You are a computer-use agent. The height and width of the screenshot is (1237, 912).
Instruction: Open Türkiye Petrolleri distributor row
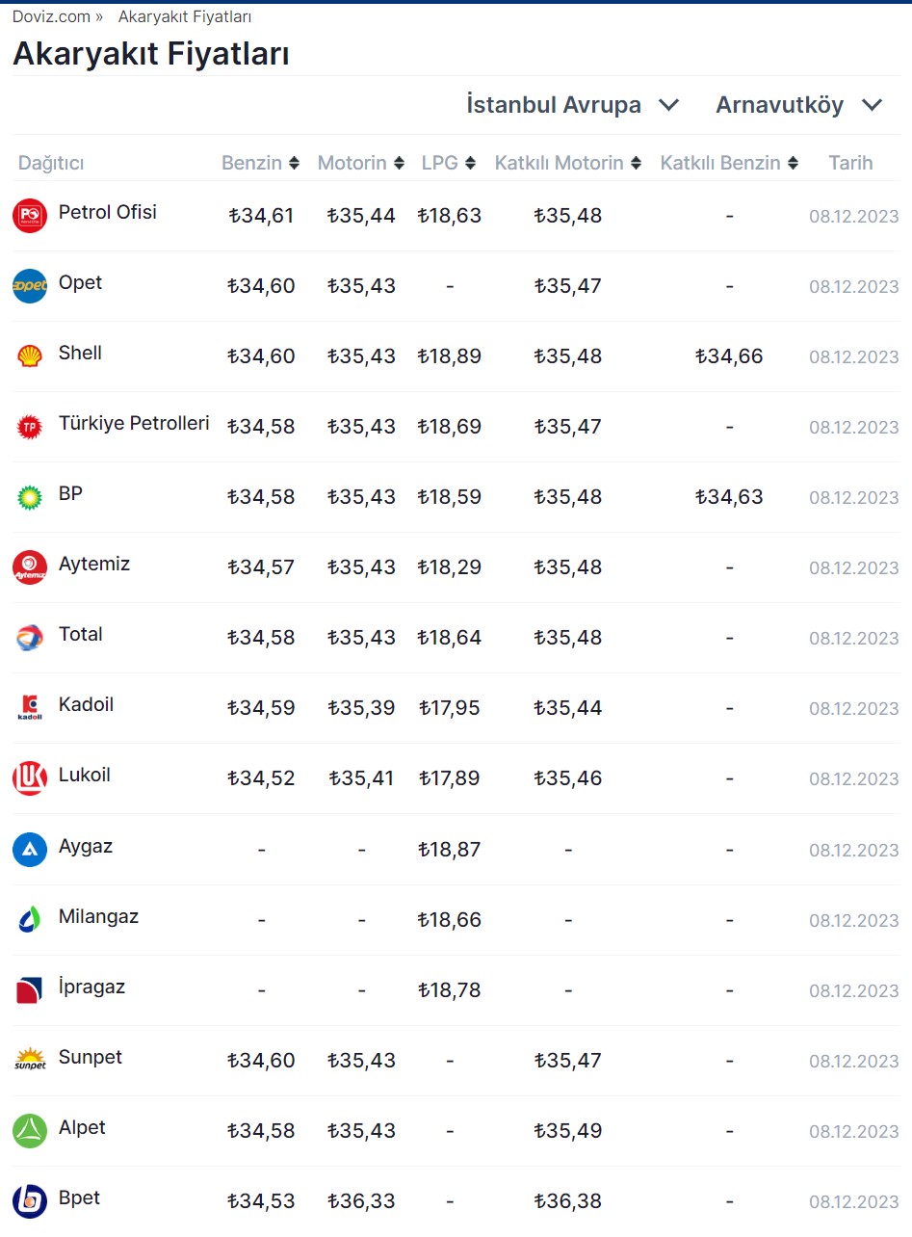(x=134, y=424)
